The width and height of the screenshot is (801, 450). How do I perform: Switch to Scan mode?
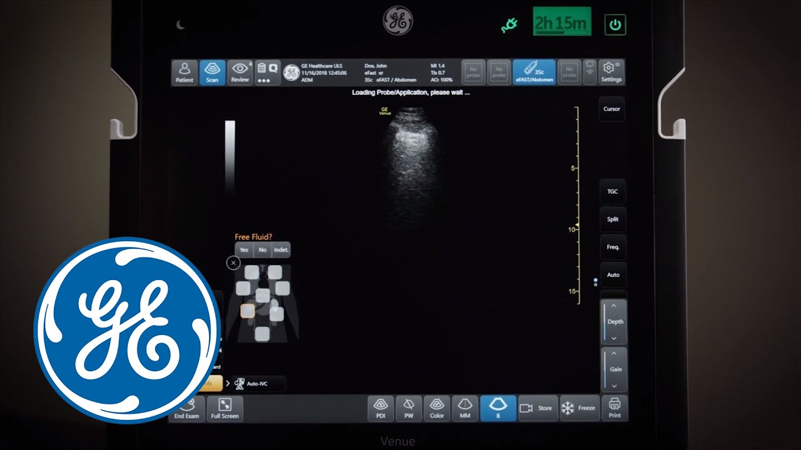[212, 72]
